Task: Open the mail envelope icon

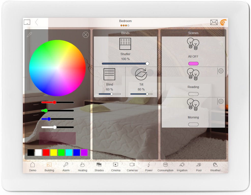Action: [x=214, y=23]
